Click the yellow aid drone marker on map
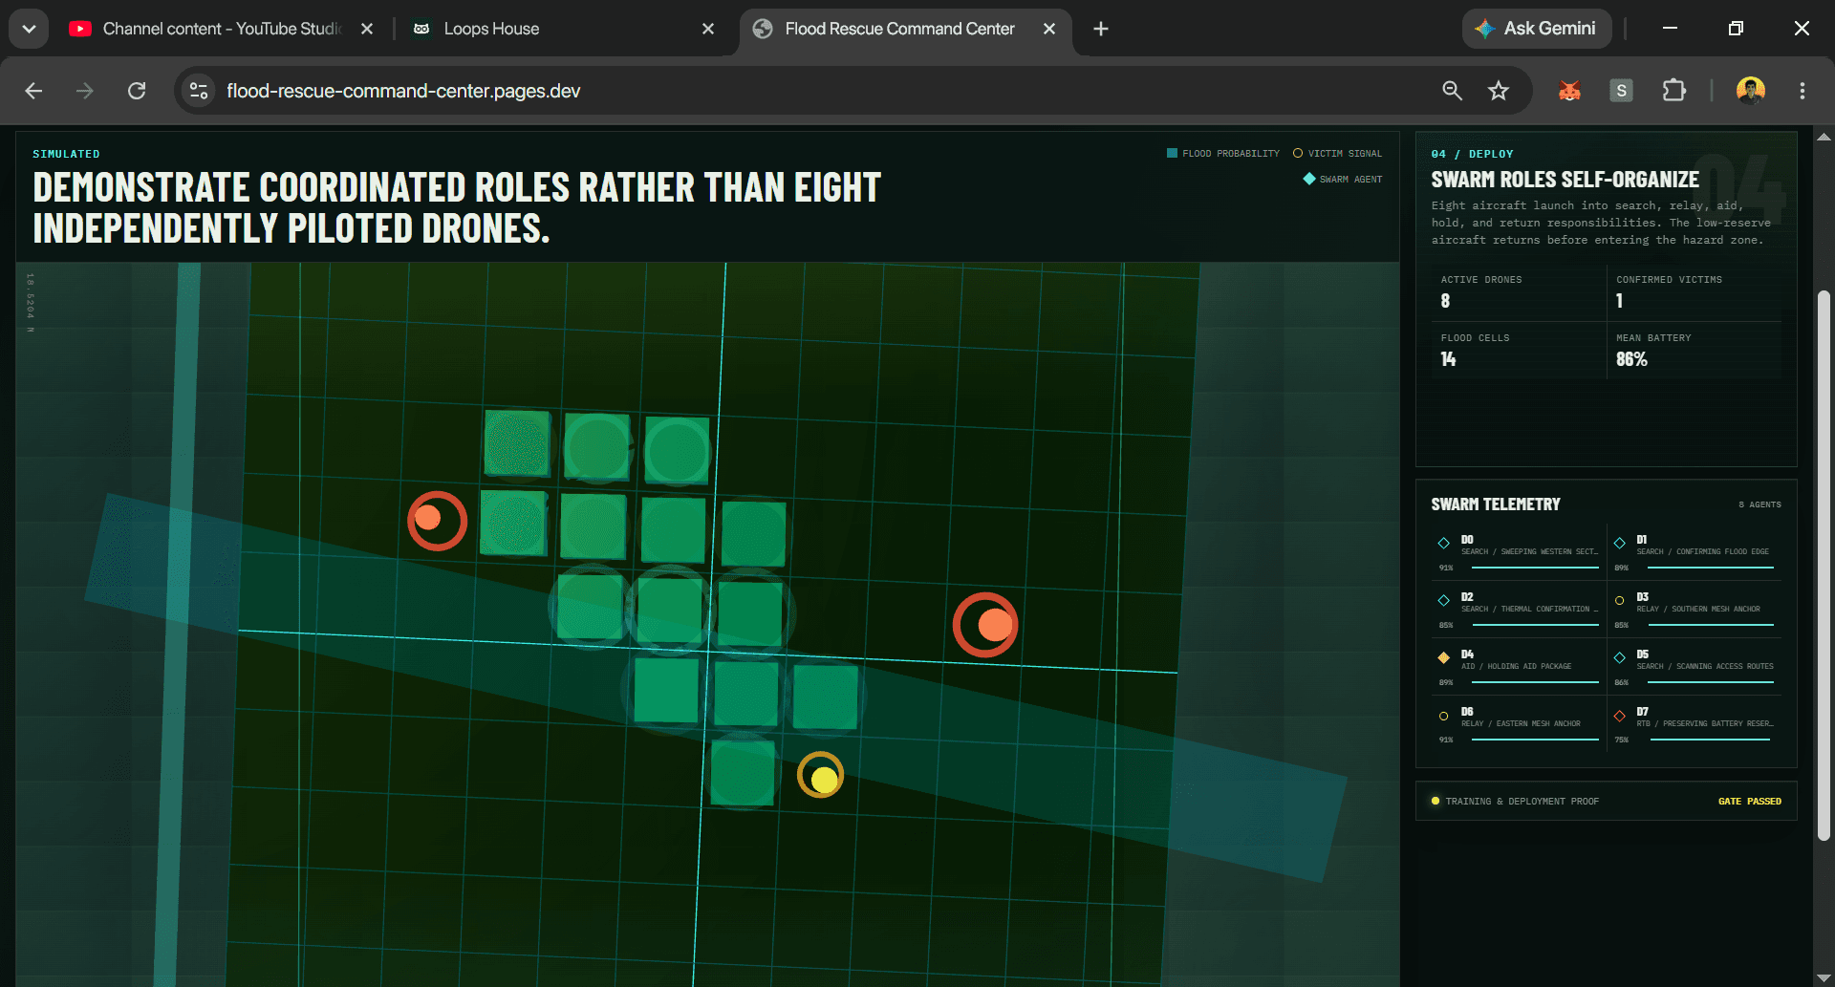1835x987 pixels. (821, 776)
